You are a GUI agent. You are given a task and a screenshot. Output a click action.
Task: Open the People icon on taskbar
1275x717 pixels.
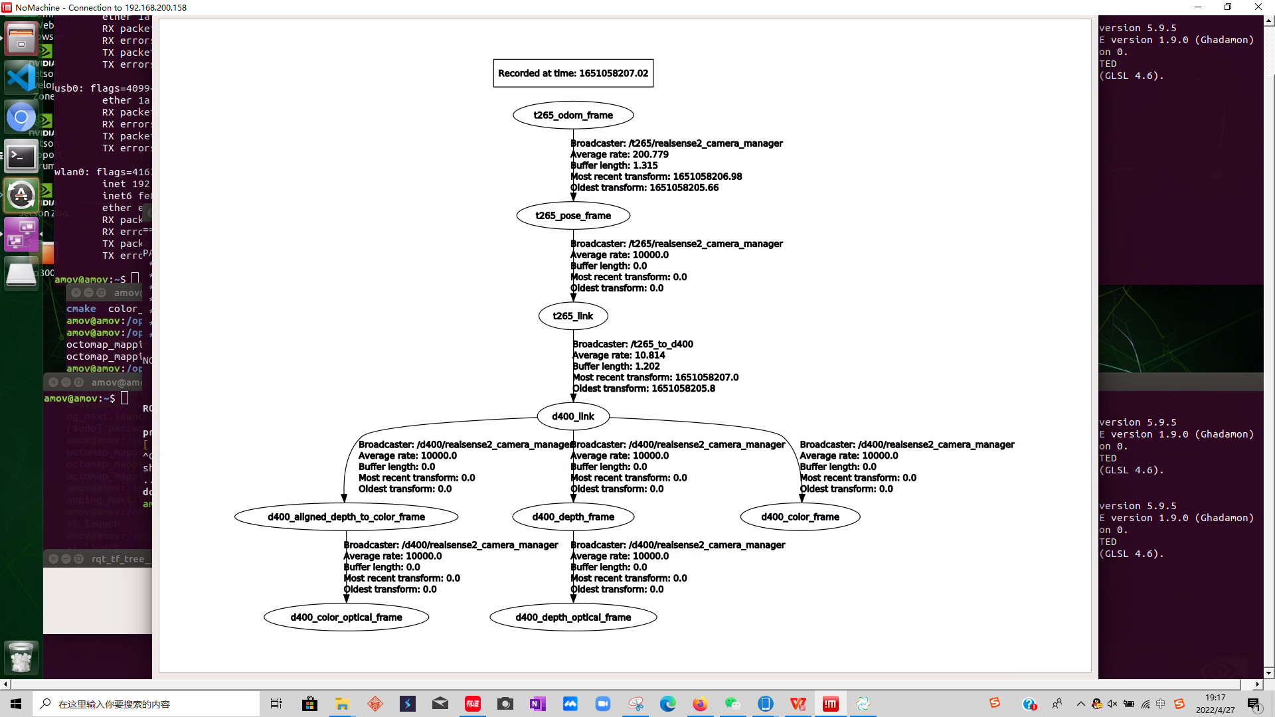coord(1057,704)
